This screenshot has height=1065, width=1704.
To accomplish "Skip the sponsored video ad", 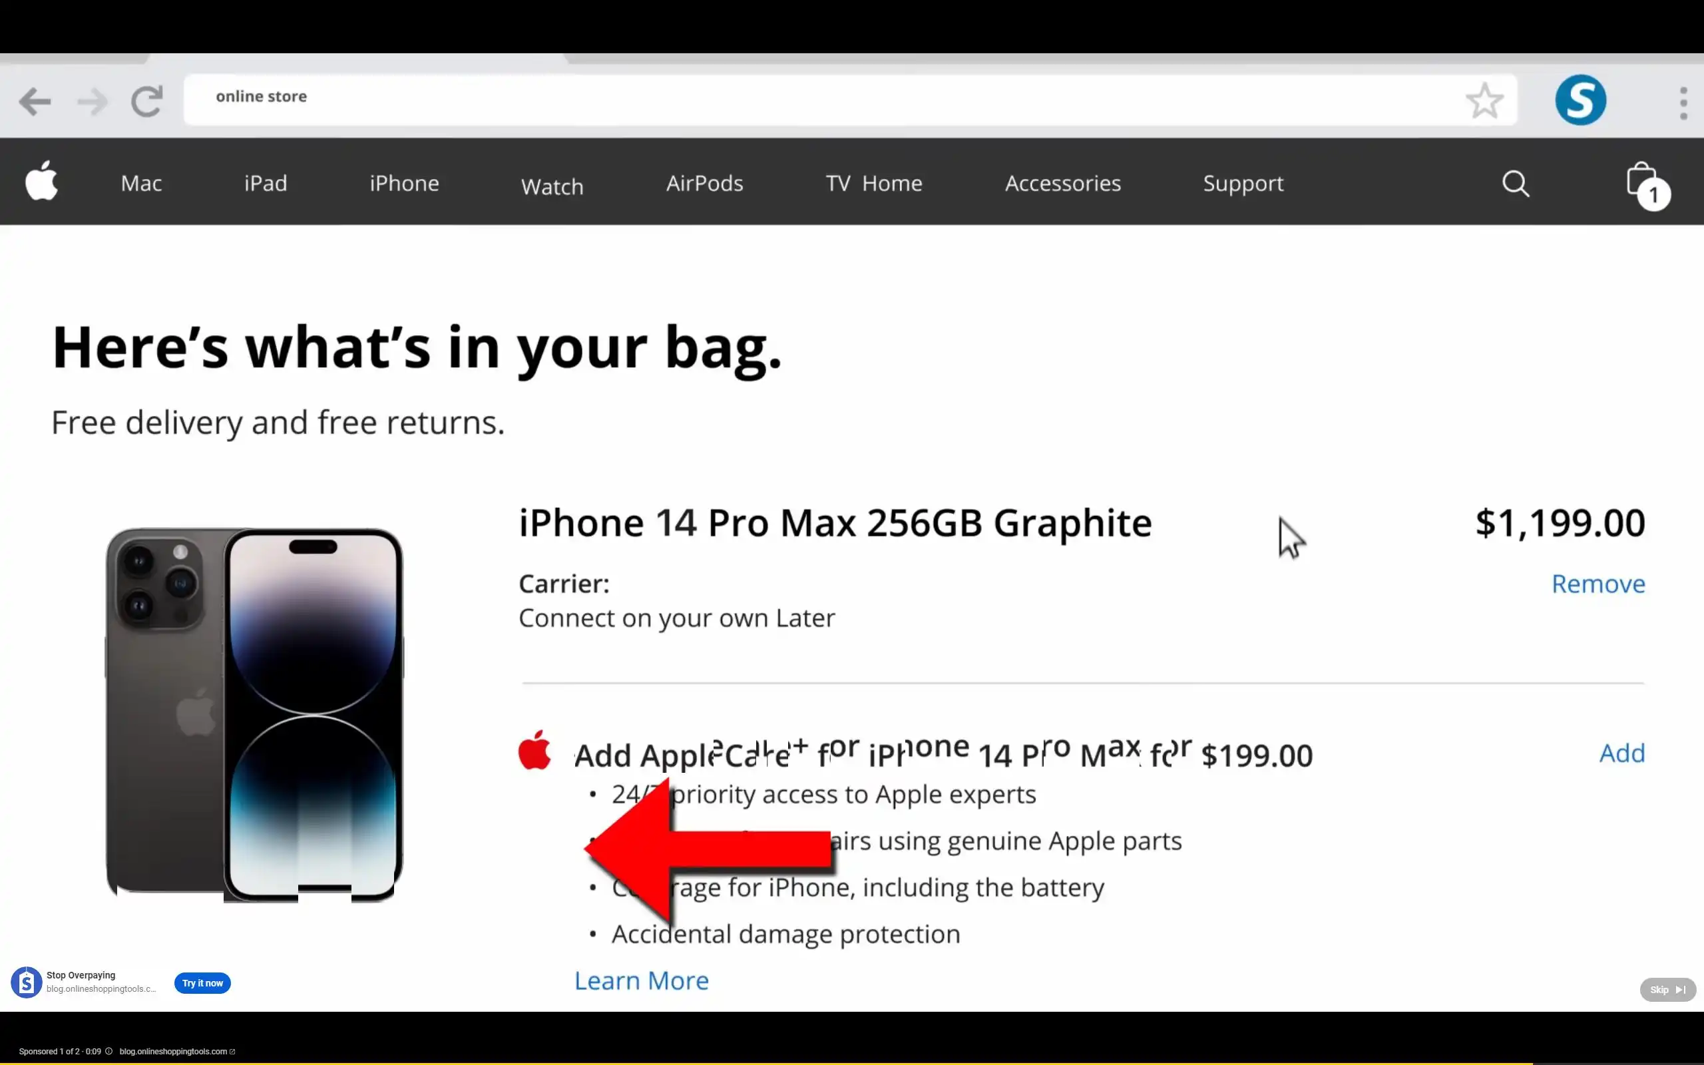I will click(1667, 990).
